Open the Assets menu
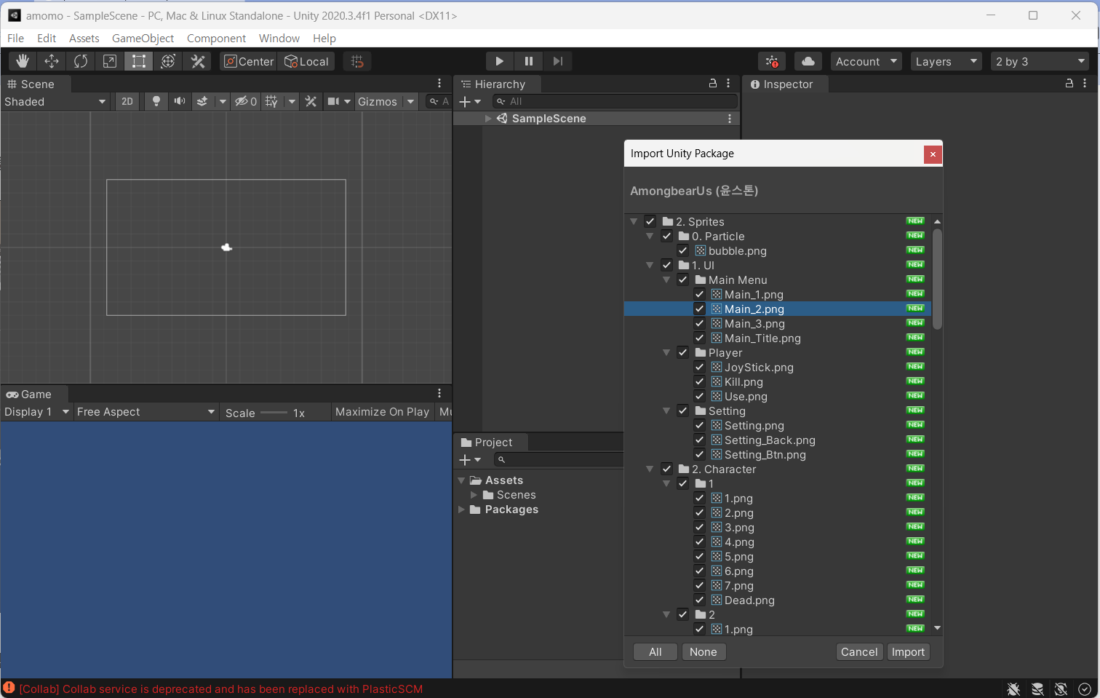The height and width of the screenshot is (698, 1100). click(x=84, y=38)
